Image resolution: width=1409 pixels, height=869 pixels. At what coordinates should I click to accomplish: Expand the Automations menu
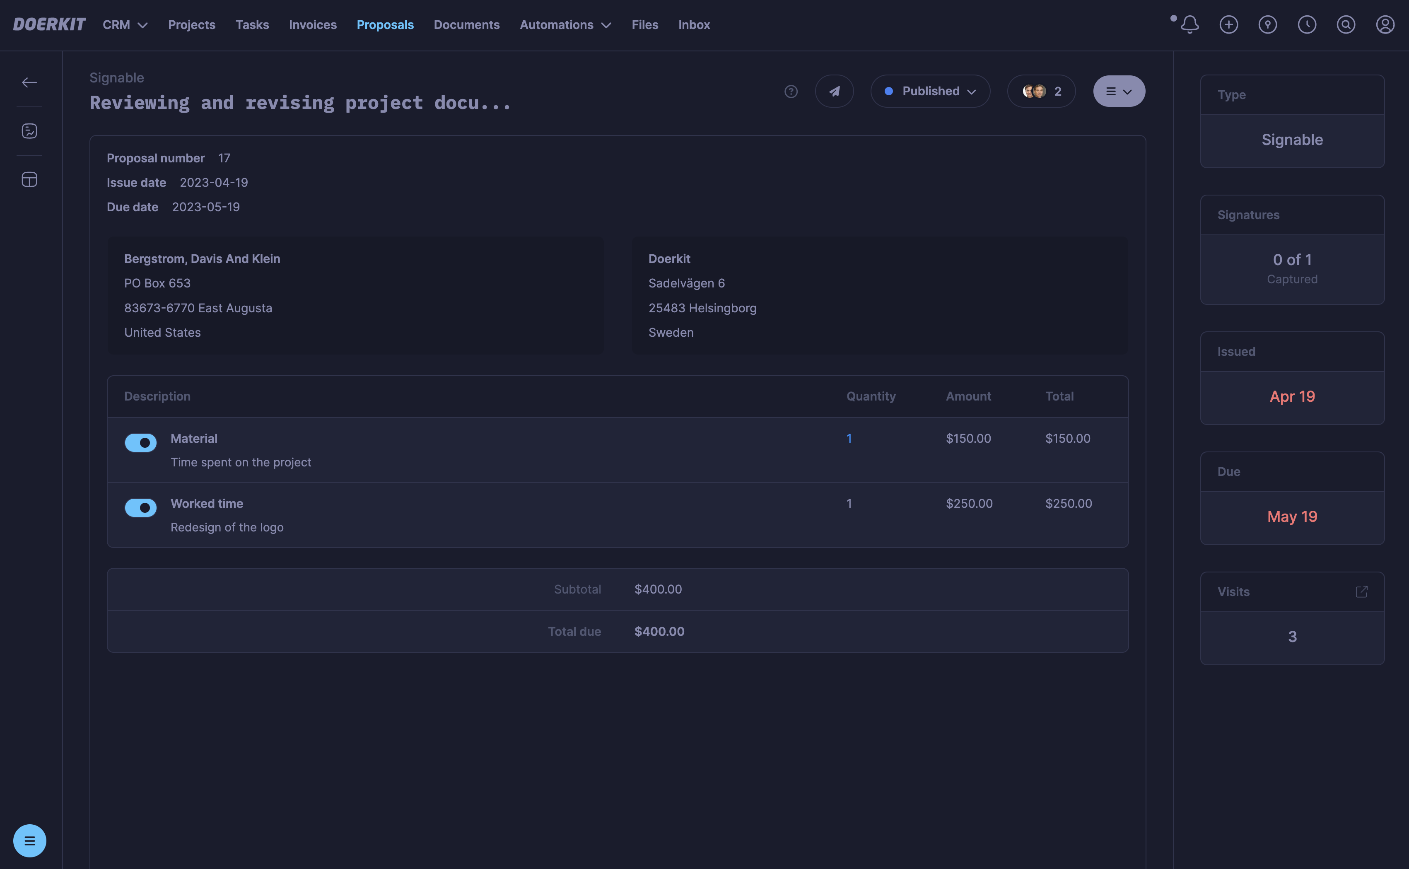(565, 25)
